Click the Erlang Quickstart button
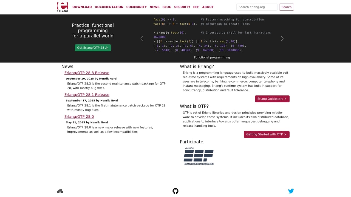 (x=272, y=99)
